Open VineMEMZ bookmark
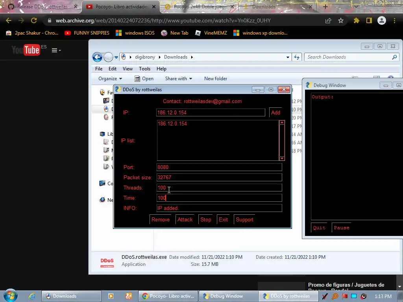 211,33
